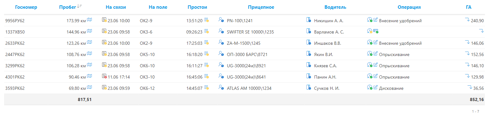Screen dimensions: 489x117
Task: Expand the arrow next to 240,90 hectares
Action: [467, 20]
